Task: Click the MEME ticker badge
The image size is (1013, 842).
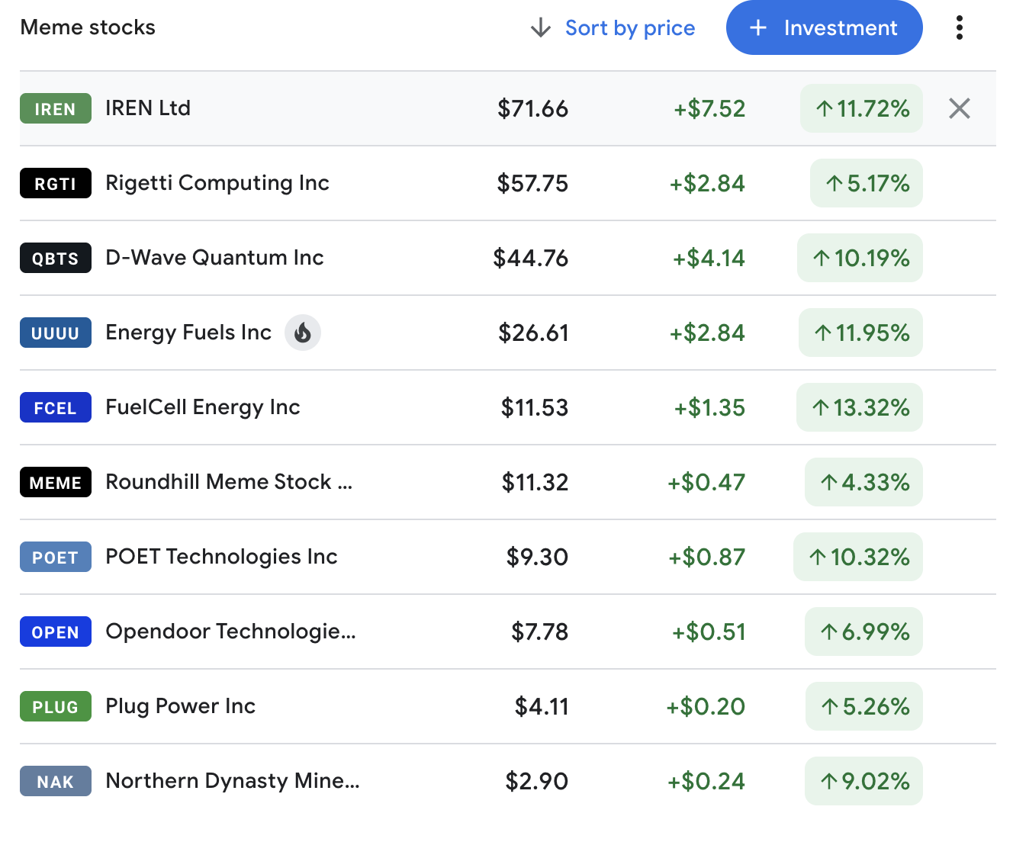Action: (x=56, y=482)
